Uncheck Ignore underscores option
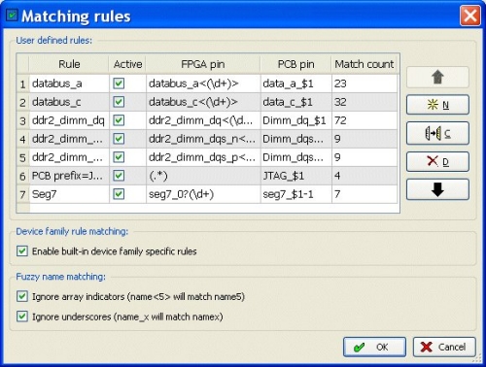486x367 pixels. coord(22,317)
